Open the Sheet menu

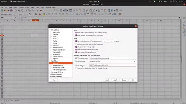click(33, 8)
